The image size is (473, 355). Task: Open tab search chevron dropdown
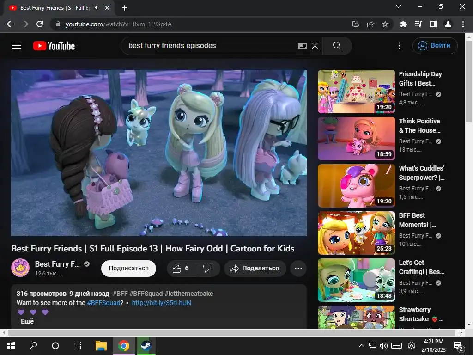(399, 6)
